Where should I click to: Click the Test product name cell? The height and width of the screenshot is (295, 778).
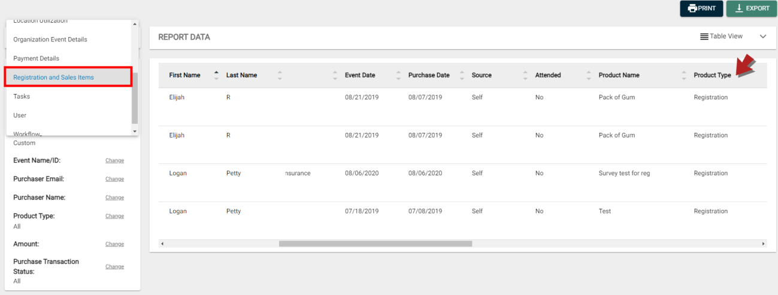604,211
